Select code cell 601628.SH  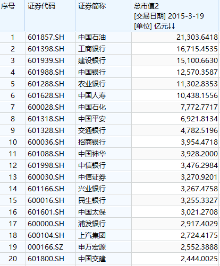(50, 95)
